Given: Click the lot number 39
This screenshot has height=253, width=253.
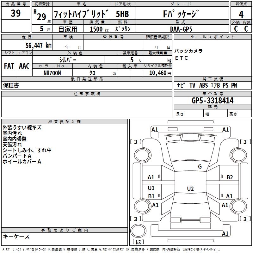Looking at the screenshot, I should [15, 13].
